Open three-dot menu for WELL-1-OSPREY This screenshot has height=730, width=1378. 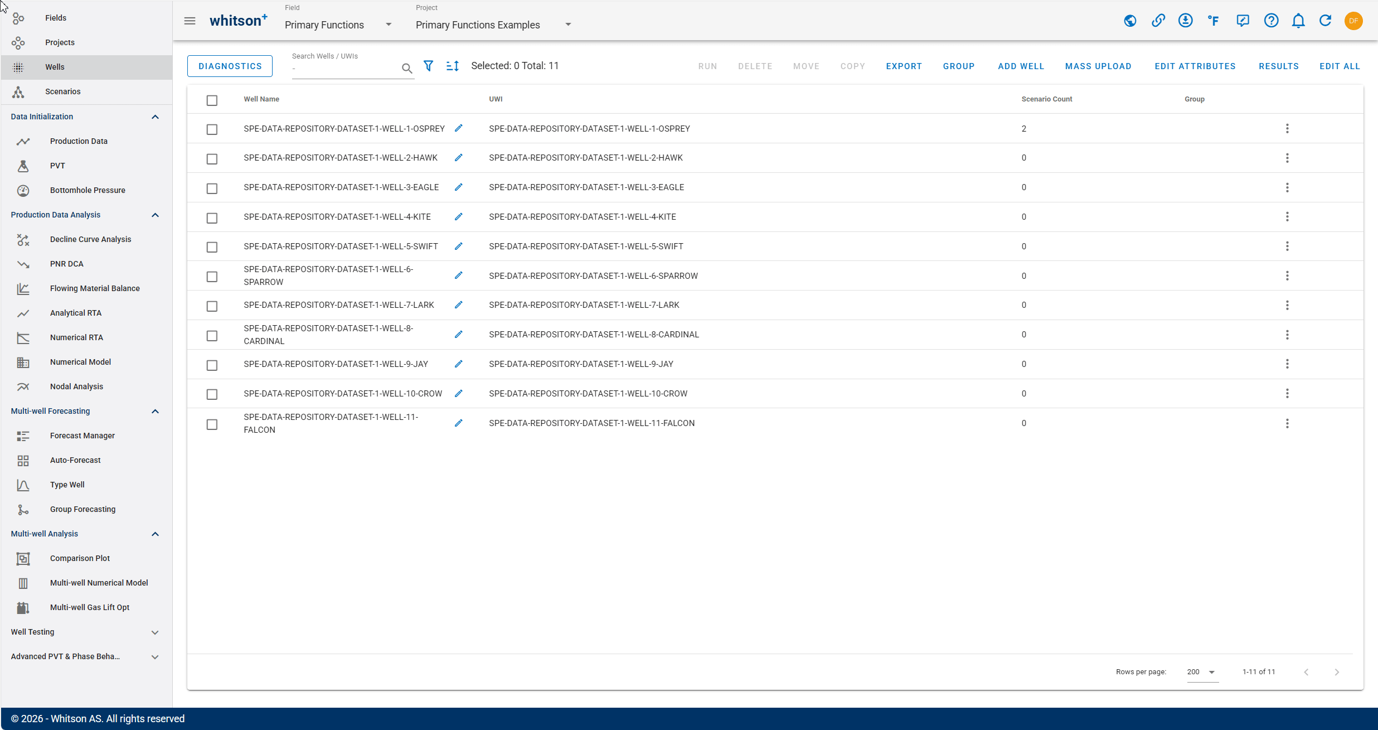tap(1287, 129)
